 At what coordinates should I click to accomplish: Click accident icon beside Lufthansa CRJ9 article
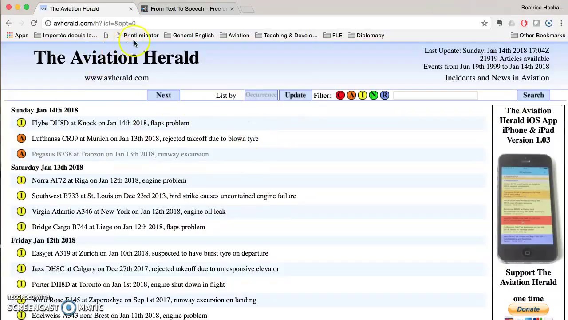click(x=21, y=138)
